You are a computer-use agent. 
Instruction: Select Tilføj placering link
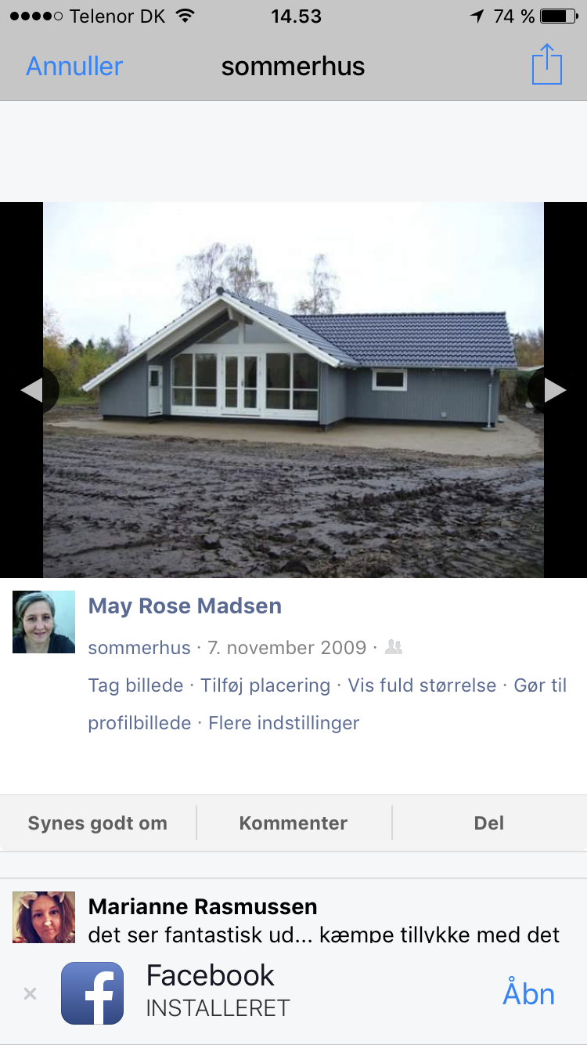(x=265, y=685)
